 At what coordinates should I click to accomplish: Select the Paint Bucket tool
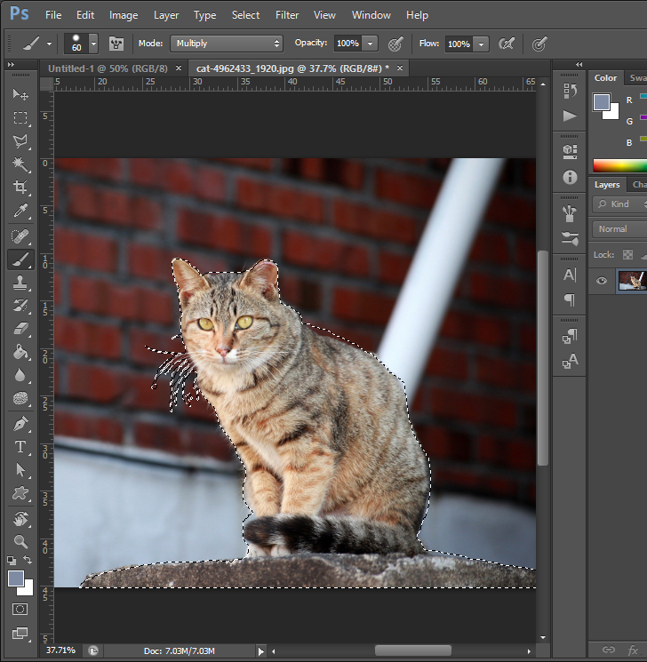[x=20, y=351]
